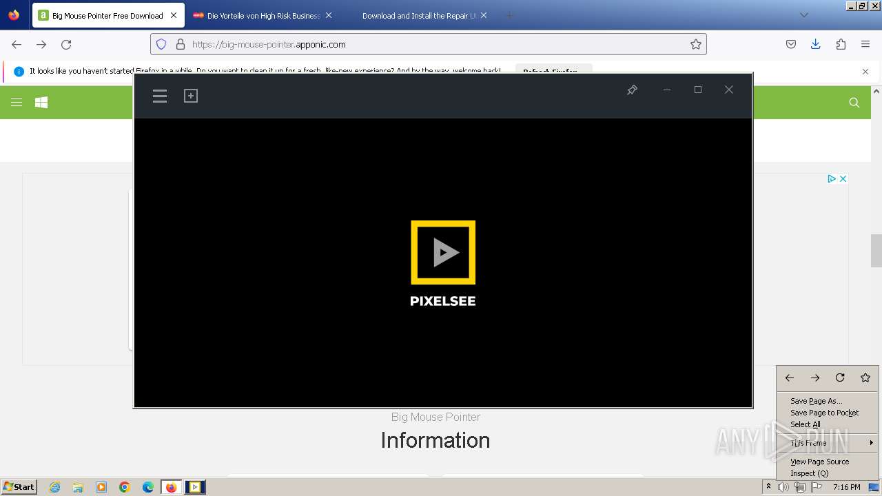
Task: Choose Select All in context menu
Action: tap(827, 424)
